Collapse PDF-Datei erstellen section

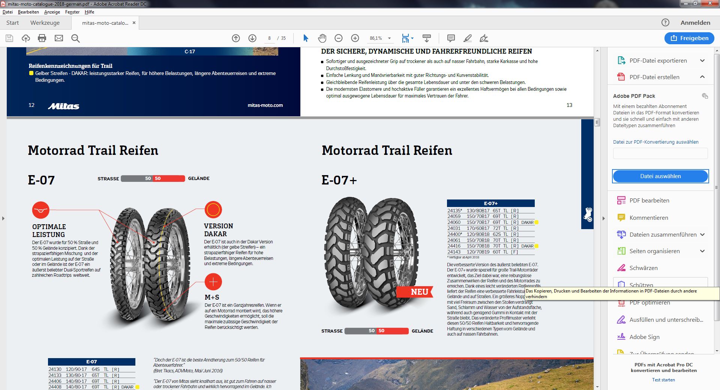[702, 77]
